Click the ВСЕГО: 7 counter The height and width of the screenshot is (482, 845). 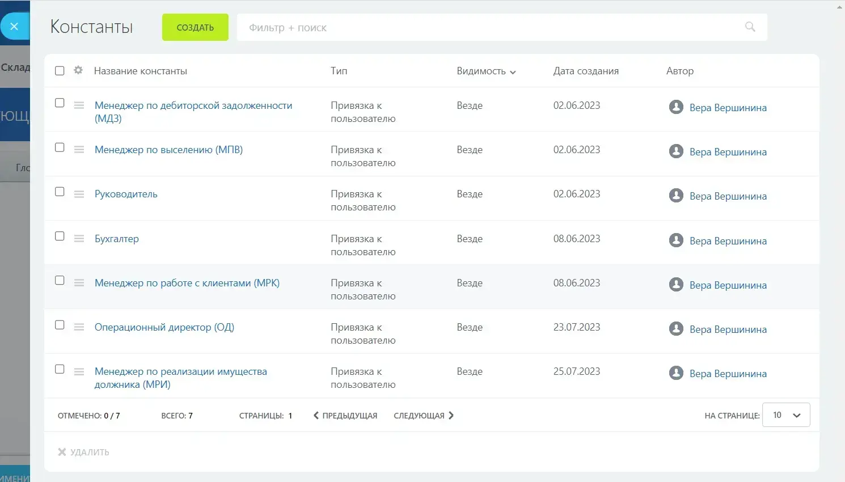[x=177, y=416]
